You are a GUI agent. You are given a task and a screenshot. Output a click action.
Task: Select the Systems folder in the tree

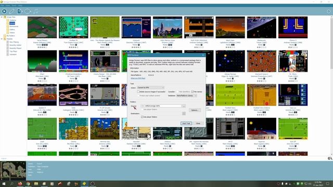coord(12,20)
